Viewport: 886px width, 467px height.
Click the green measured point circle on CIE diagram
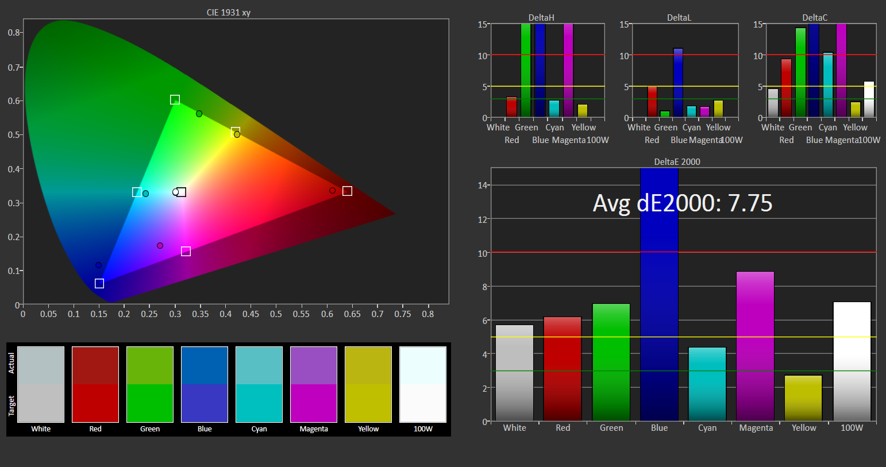[199, 114]
